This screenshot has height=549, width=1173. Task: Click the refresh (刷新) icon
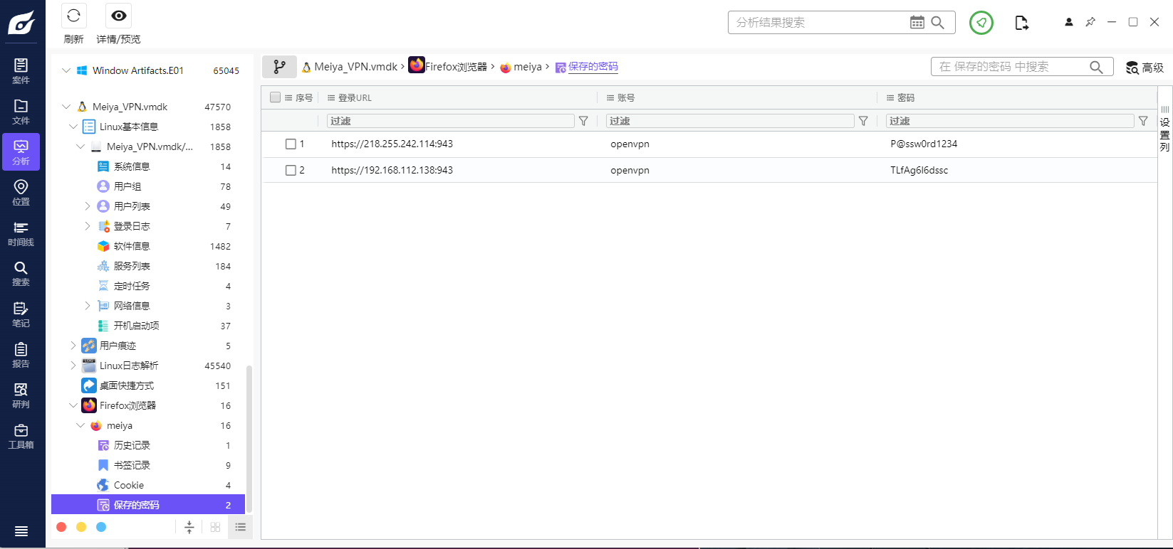(x=73, y=16)
